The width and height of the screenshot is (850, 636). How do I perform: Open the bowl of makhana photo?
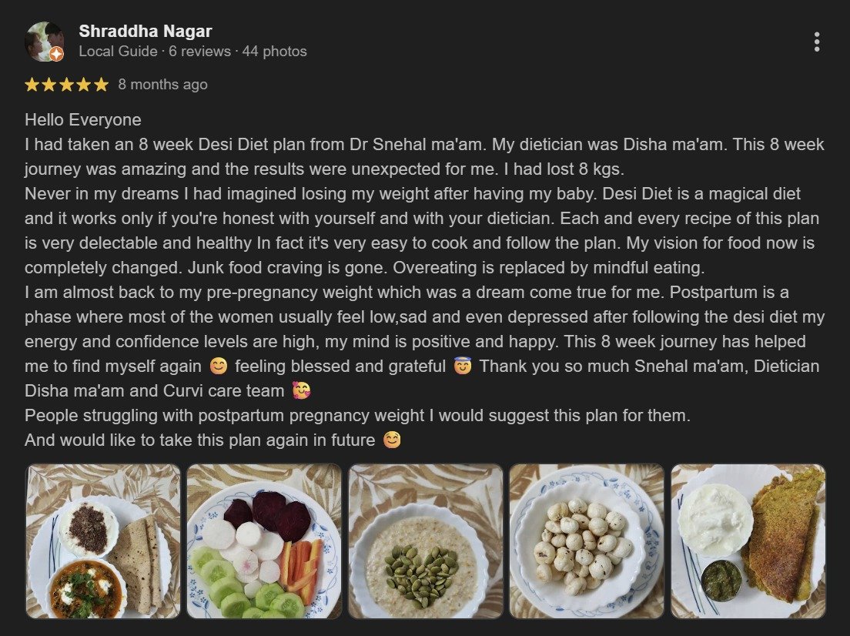586,541
